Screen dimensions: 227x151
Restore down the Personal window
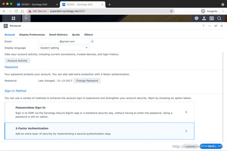point(216,26)
